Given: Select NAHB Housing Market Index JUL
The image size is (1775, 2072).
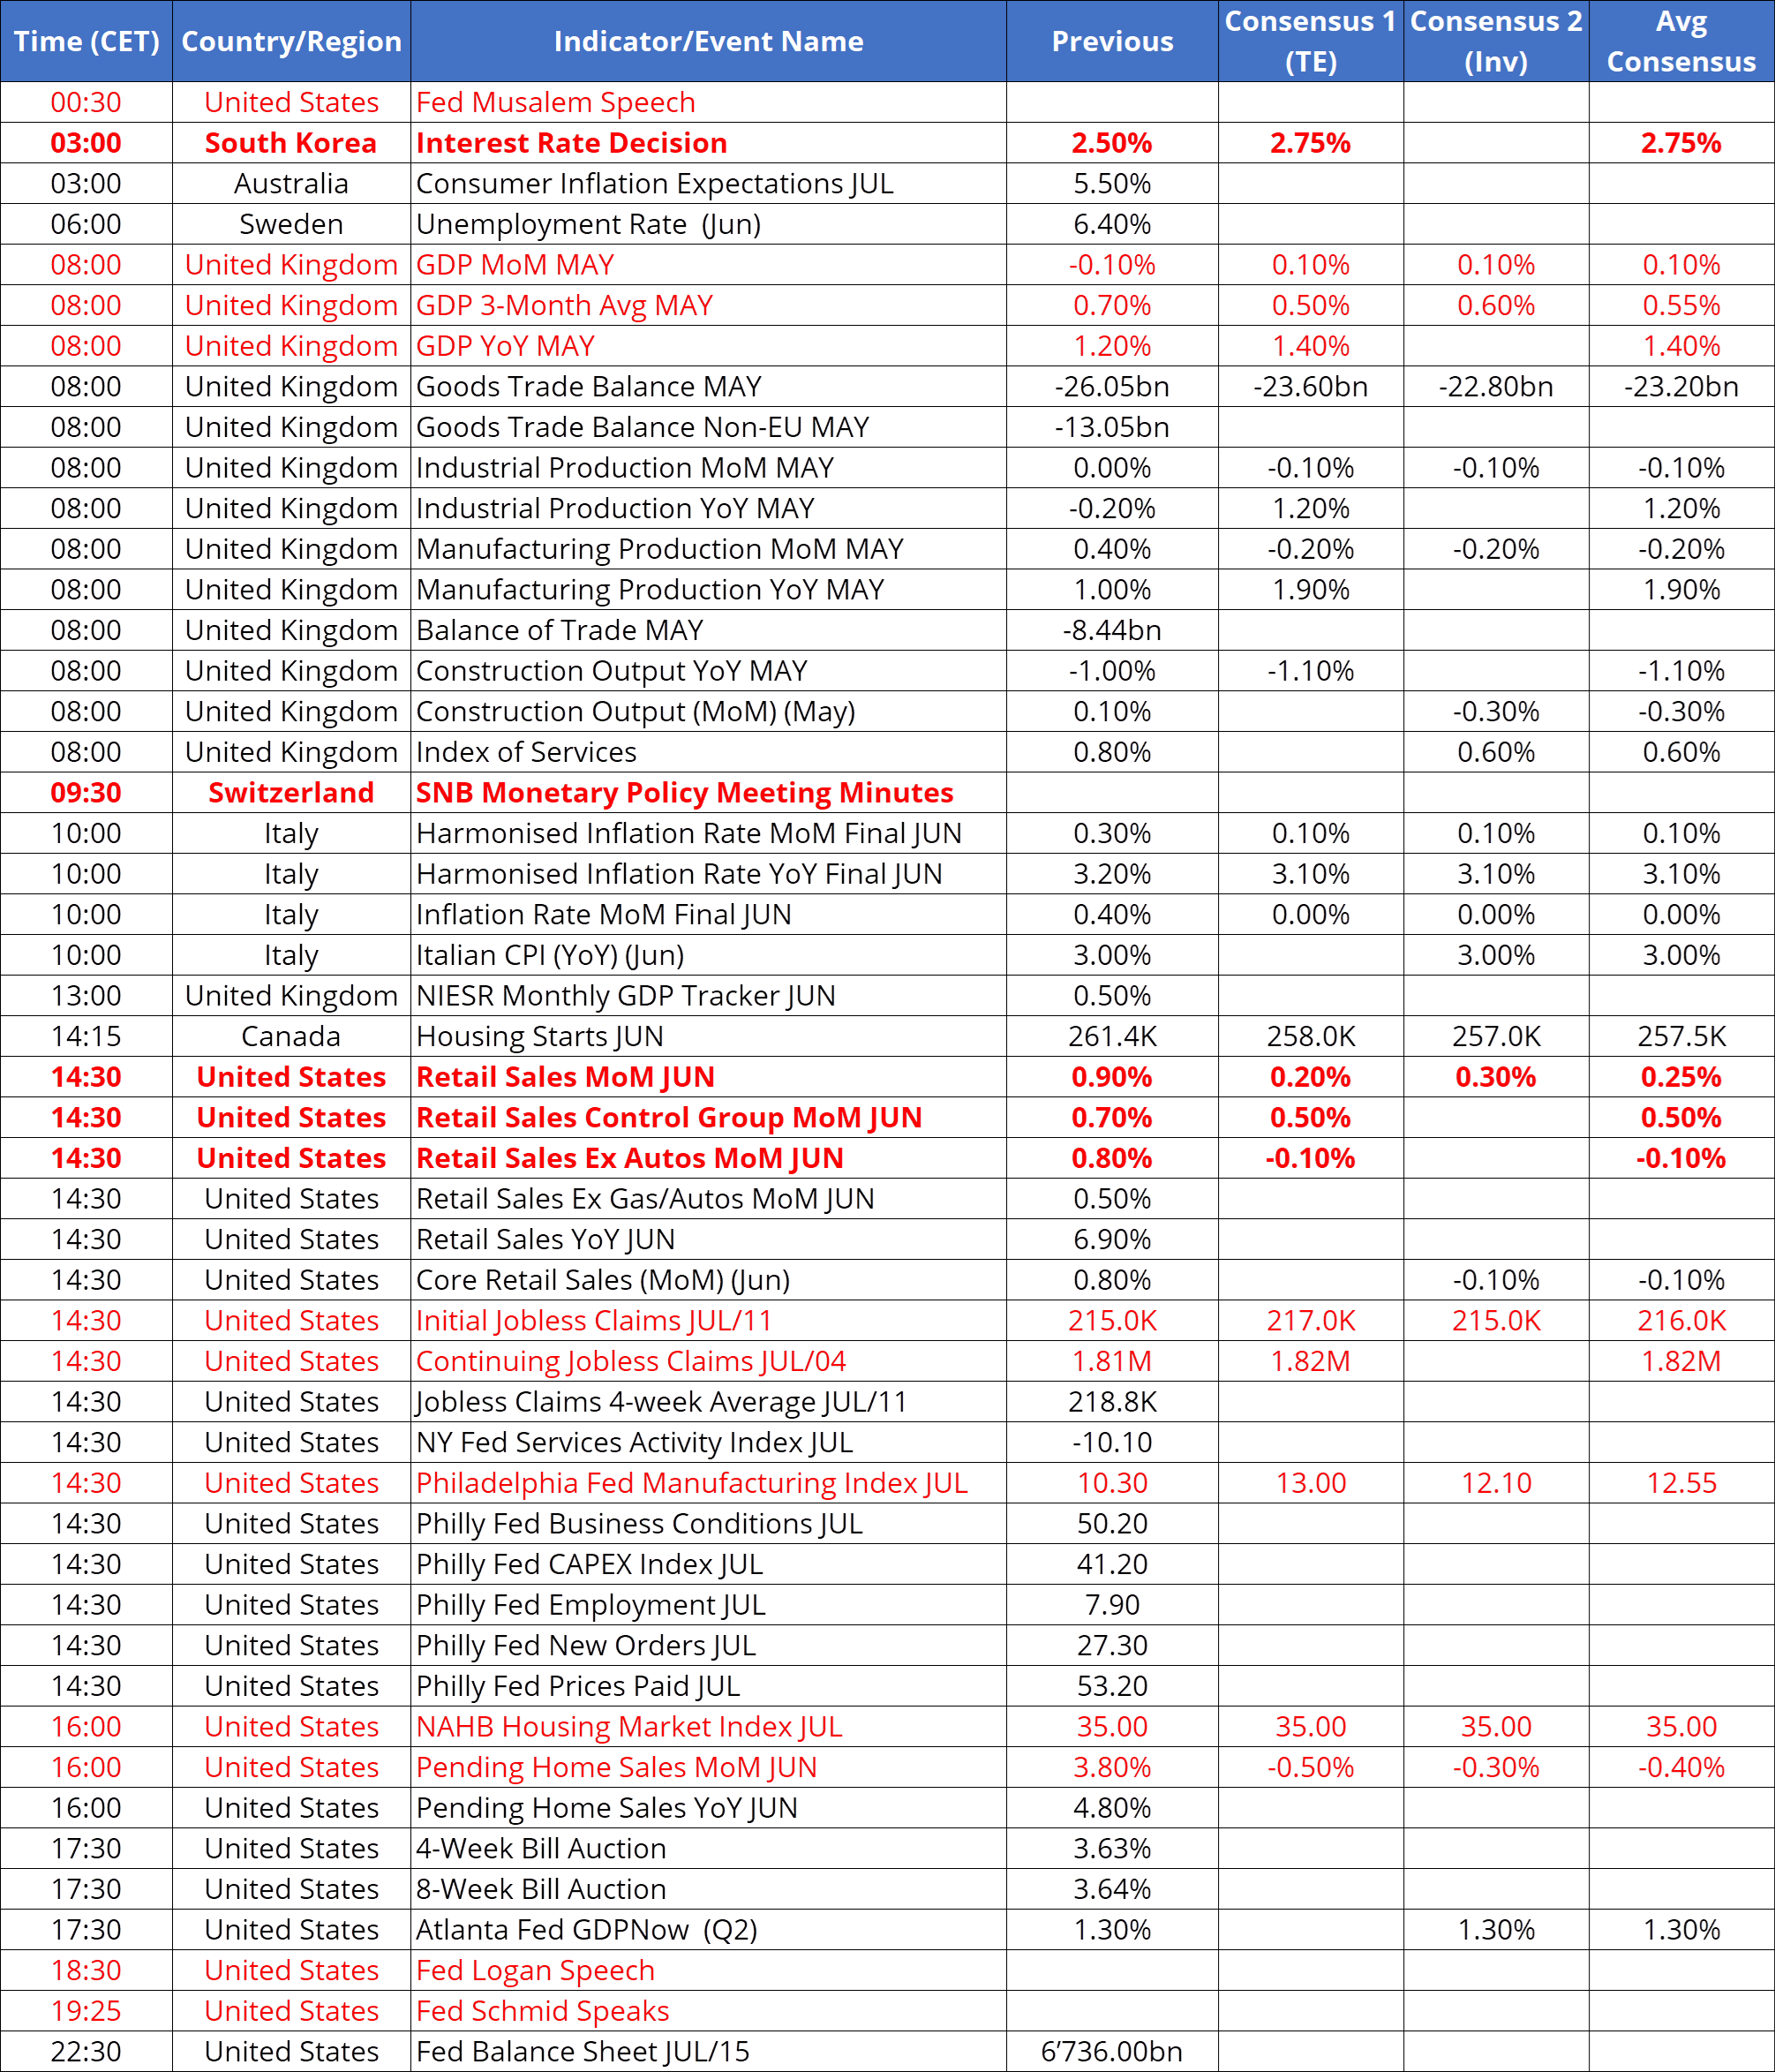Looking at the screenshot, I should click(708, 1727).
